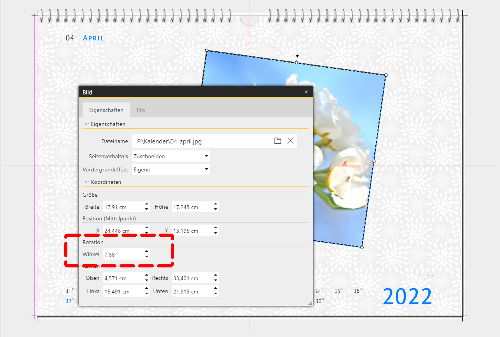
Task: Increase Breite with up arrow
Action: 146,204
